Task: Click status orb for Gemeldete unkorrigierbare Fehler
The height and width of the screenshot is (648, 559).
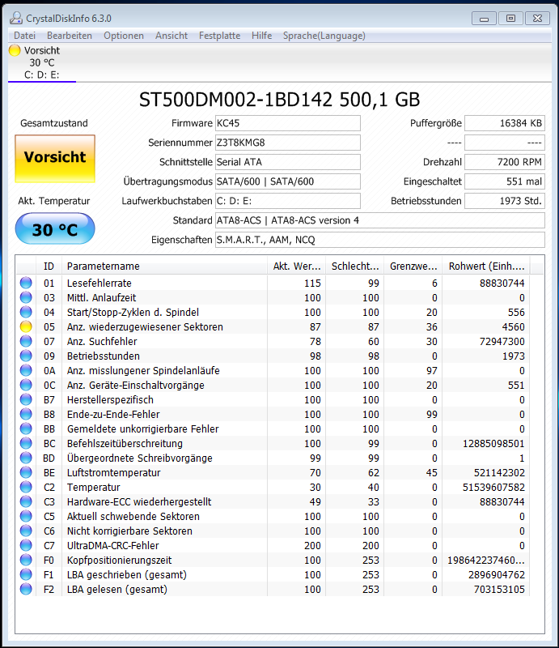Action: 26,429
